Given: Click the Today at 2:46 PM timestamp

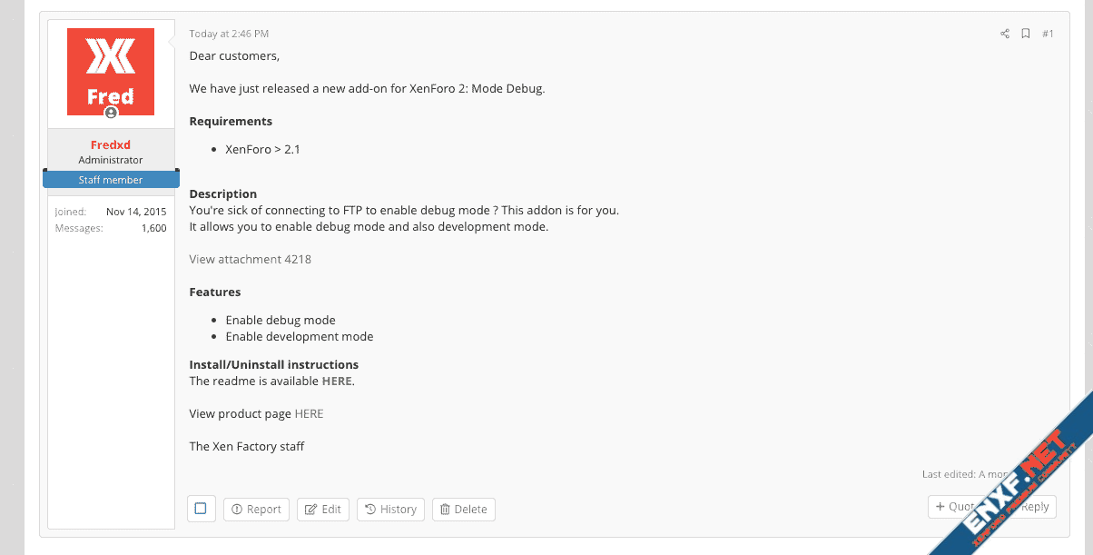Looking at the screenshot, I should (229, 34).
